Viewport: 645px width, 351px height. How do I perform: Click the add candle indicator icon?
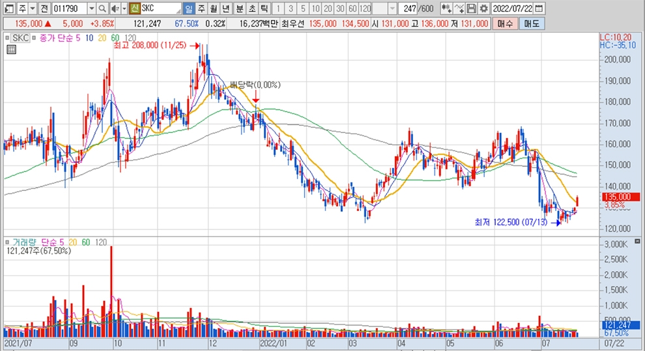(446, 8)
